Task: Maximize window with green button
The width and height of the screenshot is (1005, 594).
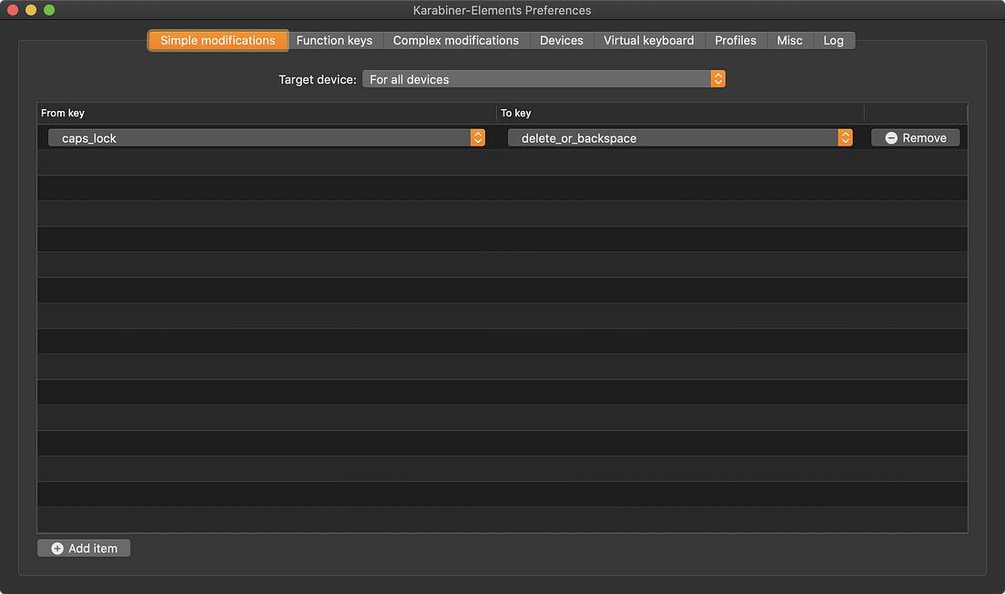Action: click(x=49, y=10)
